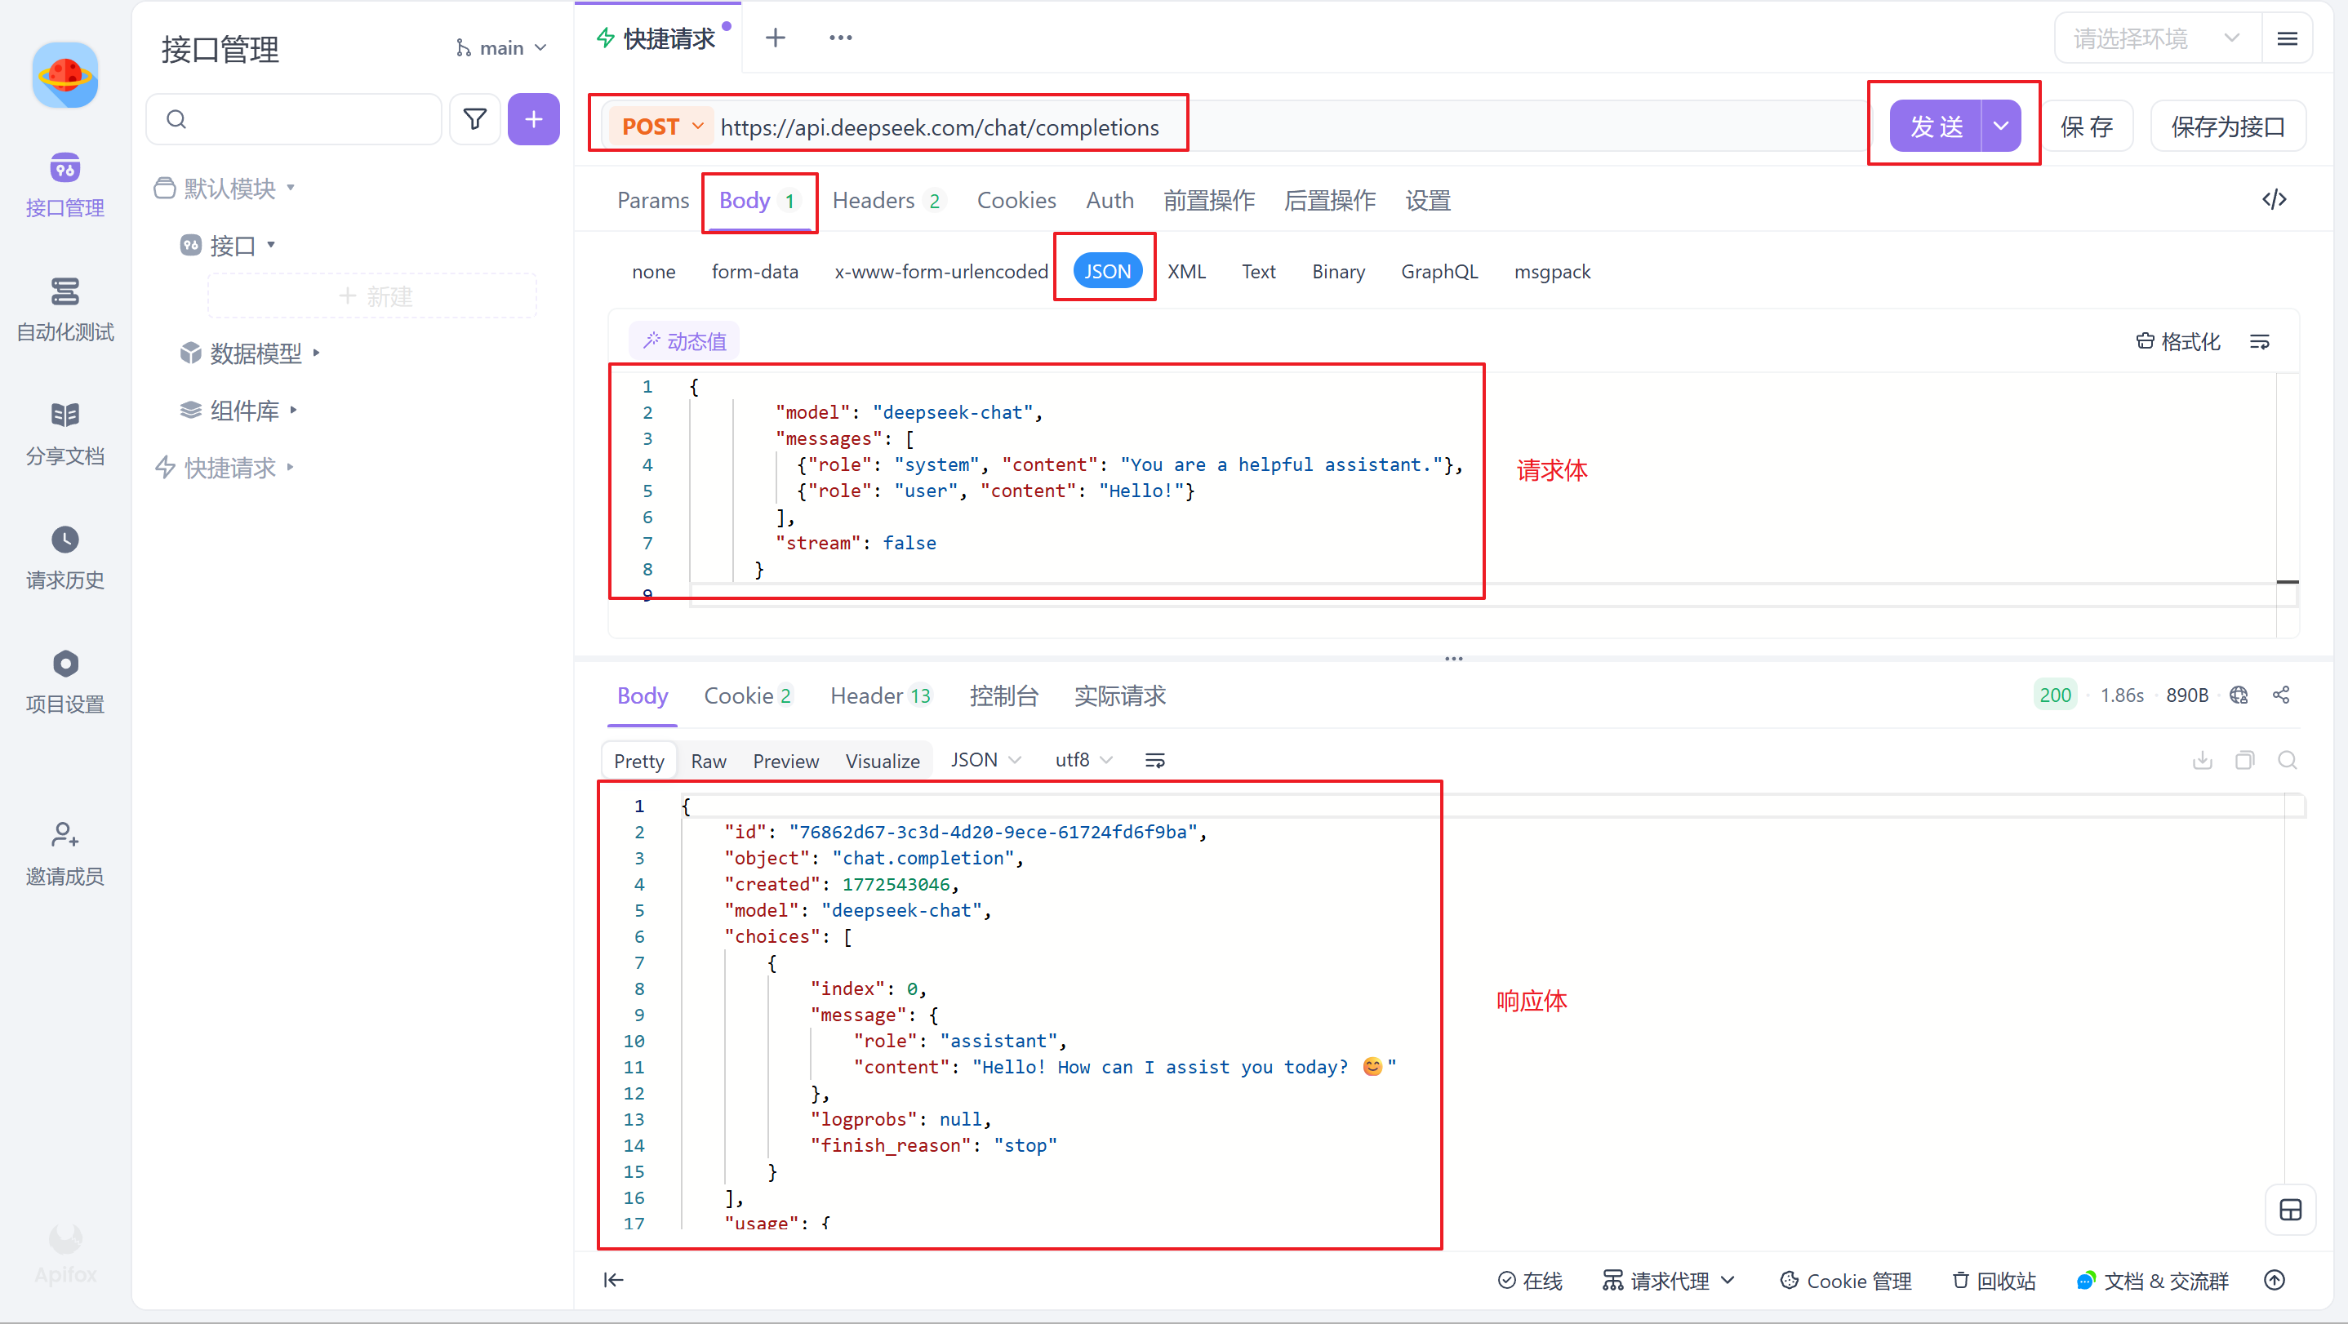Open response search magnifier icon
2348x1324 pixels.
(2286, 760)
